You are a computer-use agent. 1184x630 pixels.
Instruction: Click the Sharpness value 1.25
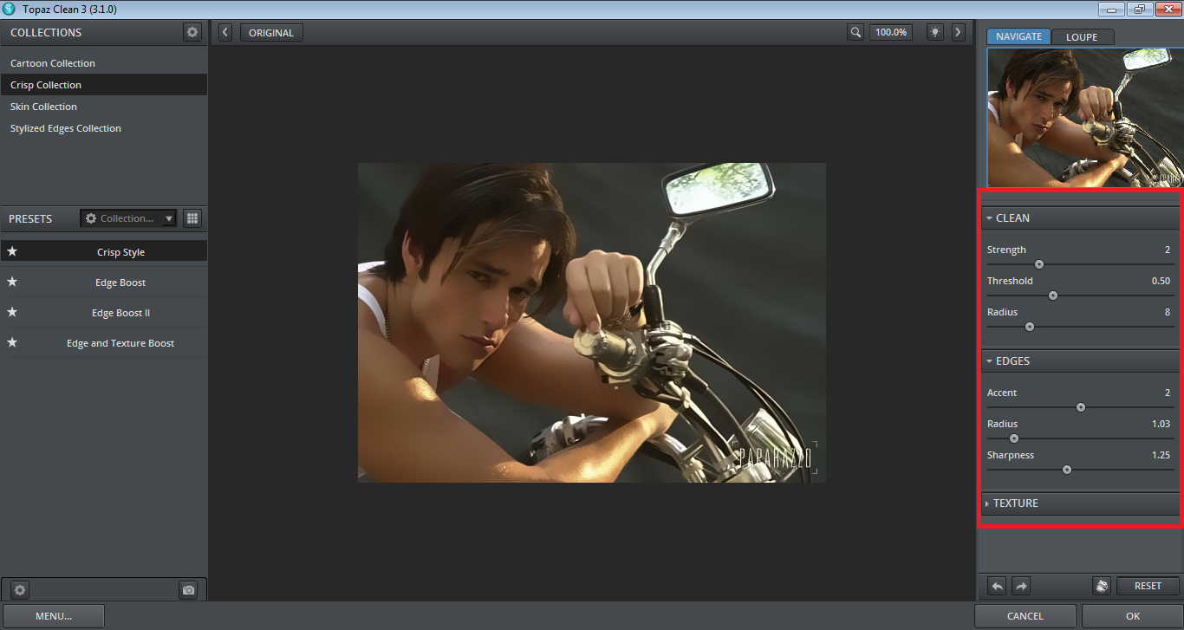point(1161,455)
